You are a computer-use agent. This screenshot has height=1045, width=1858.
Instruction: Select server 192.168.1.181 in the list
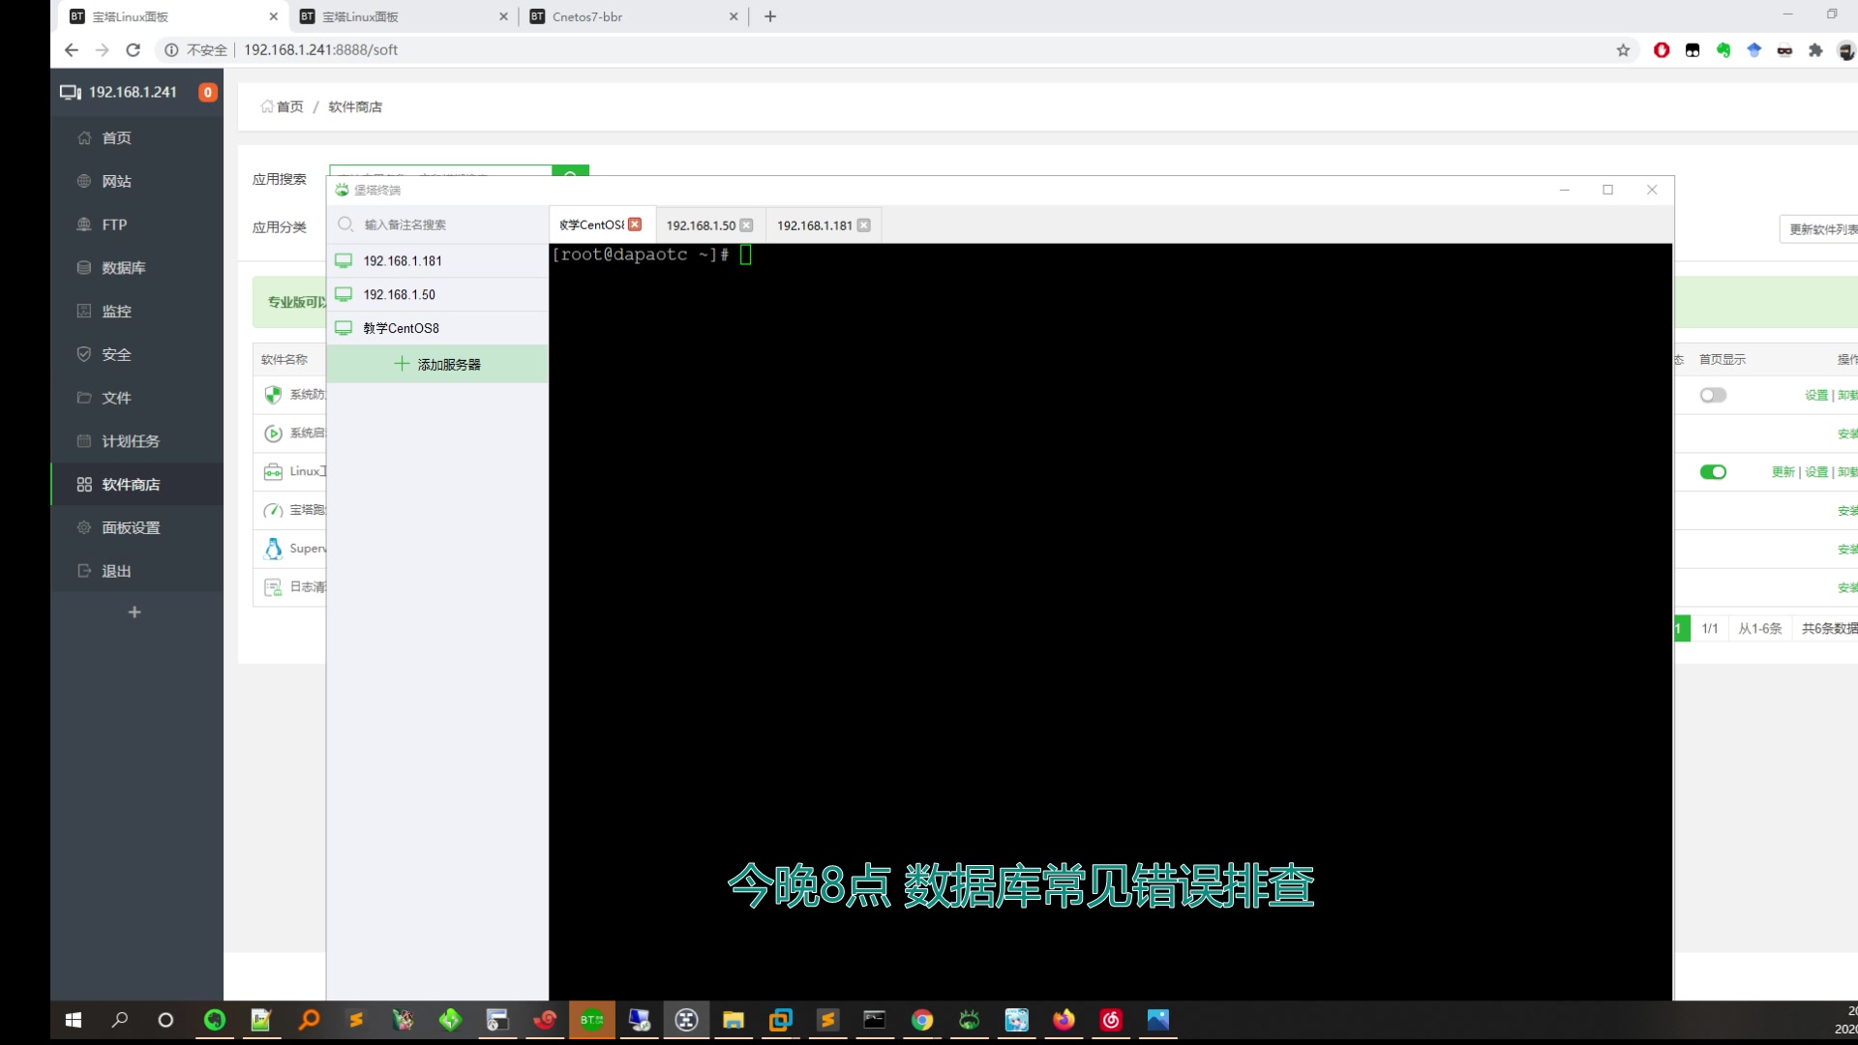(437, 261)
